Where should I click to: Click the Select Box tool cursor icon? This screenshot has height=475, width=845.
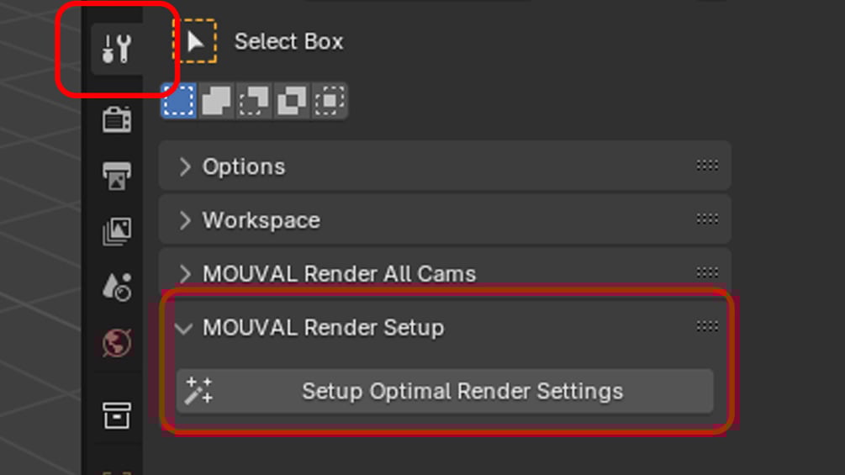(x=194, y=42)
